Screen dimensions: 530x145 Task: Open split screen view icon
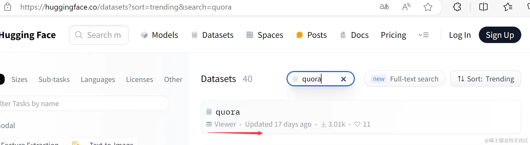coord(483,7)
